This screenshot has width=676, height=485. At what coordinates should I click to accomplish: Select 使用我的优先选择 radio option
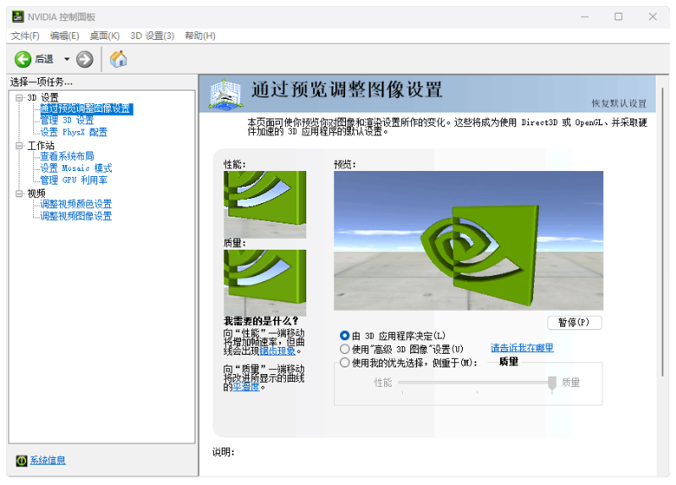tap(344, 362)
